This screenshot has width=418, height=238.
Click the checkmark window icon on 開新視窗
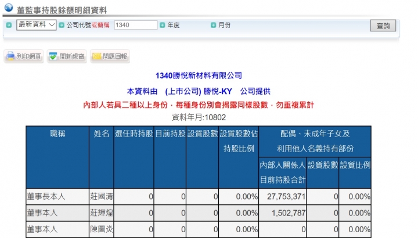(53, 56)
